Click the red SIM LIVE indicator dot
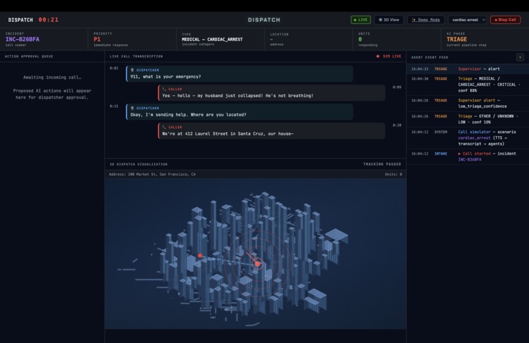The width and height of the screenshot is (529, 343). [x=378, y=56]
